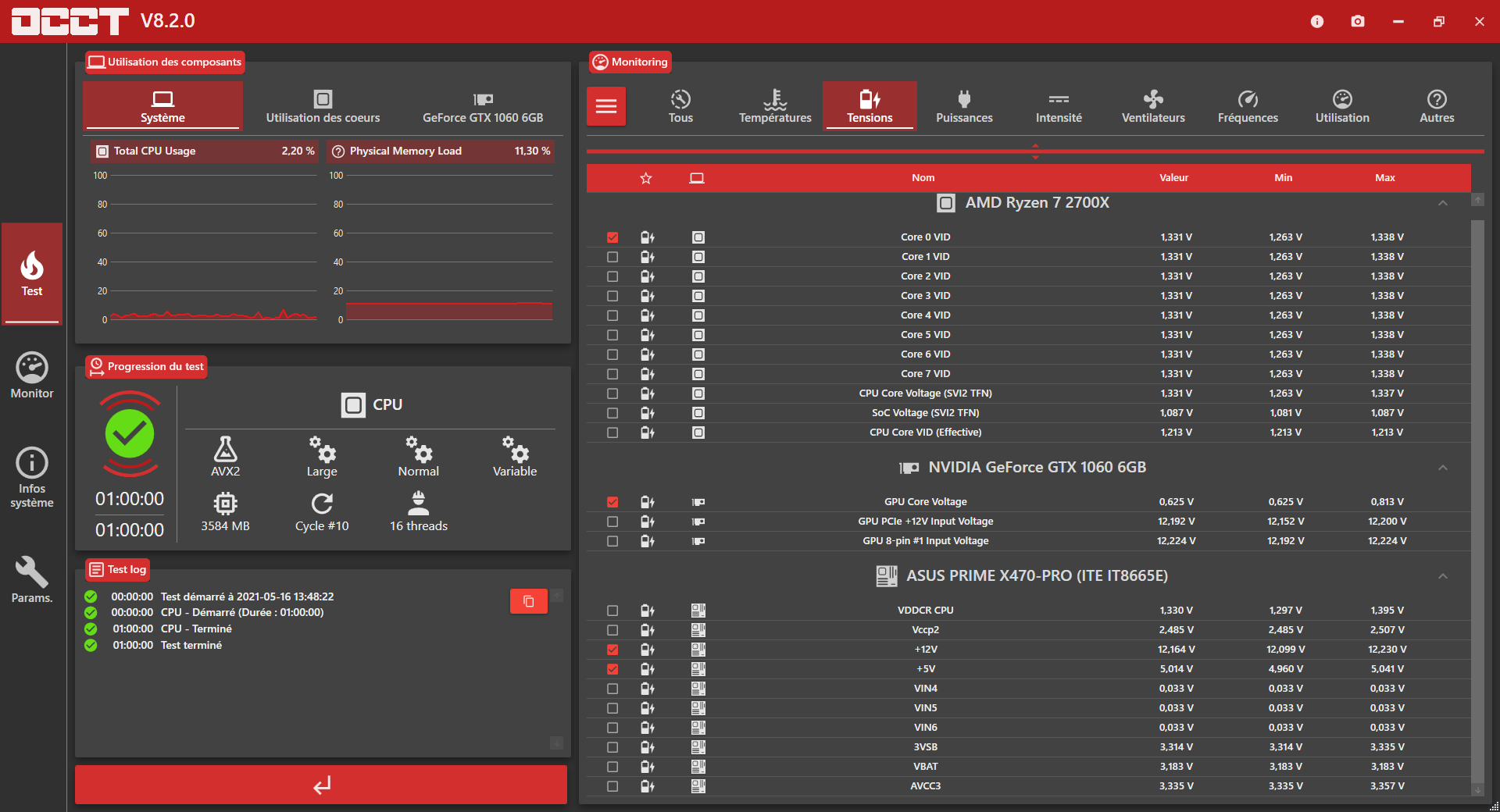Sort by the Nom column header
The width and height of the screenshot is (1500, 812).
(923, 178)
